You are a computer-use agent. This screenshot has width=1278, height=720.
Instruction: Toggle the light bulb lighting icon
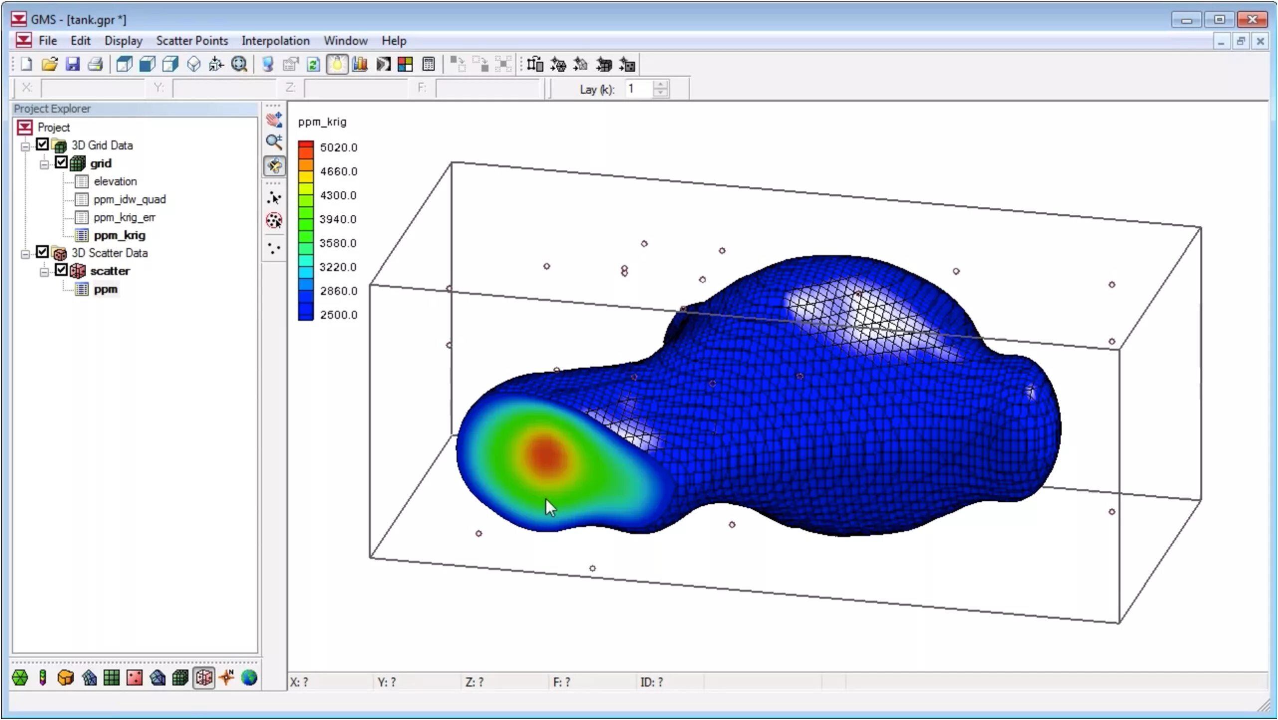tap(337, 64)
